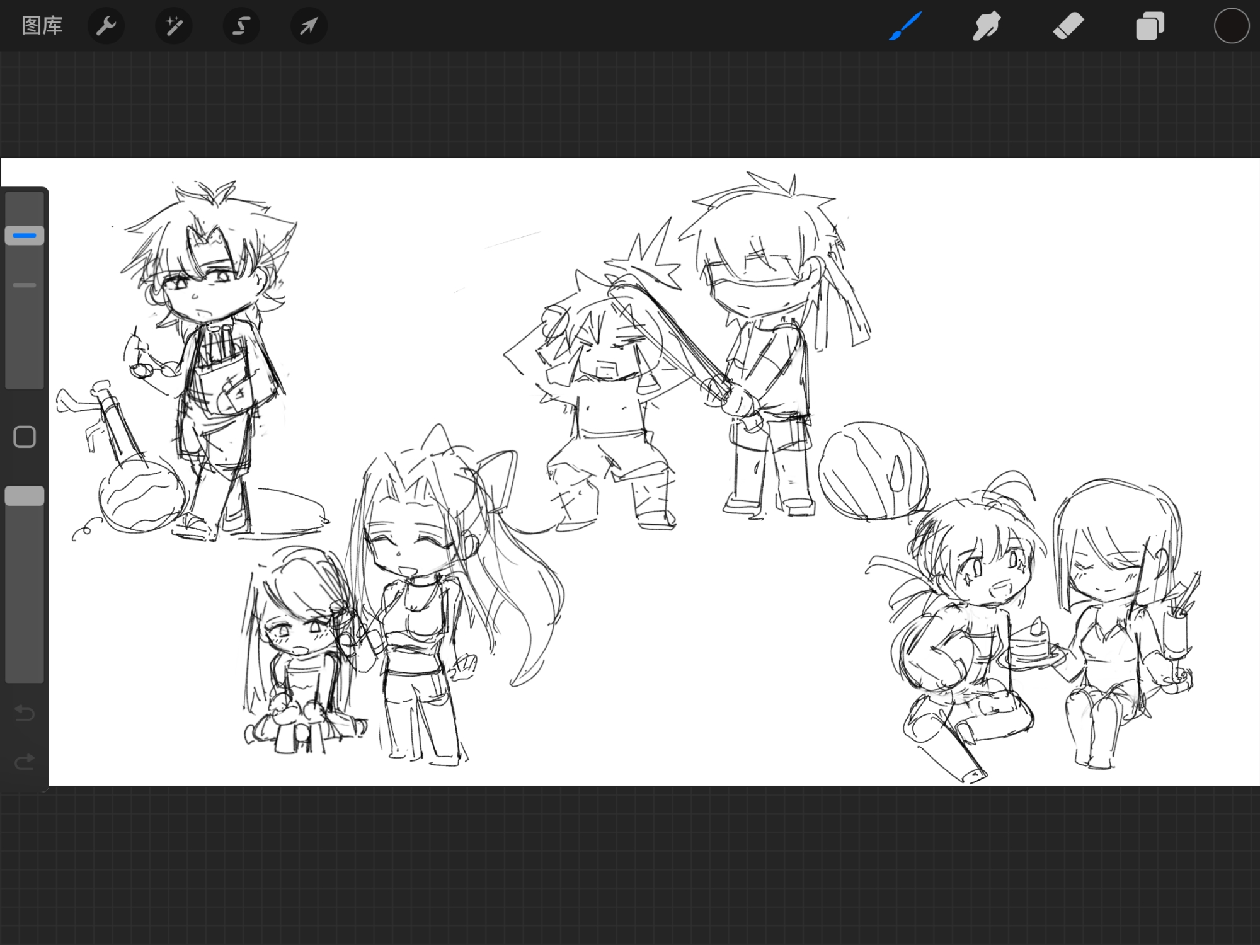Viewport: 1260px width, 945px height.
Task: Open the Actions wrench menu
Action: coord(106,26)
